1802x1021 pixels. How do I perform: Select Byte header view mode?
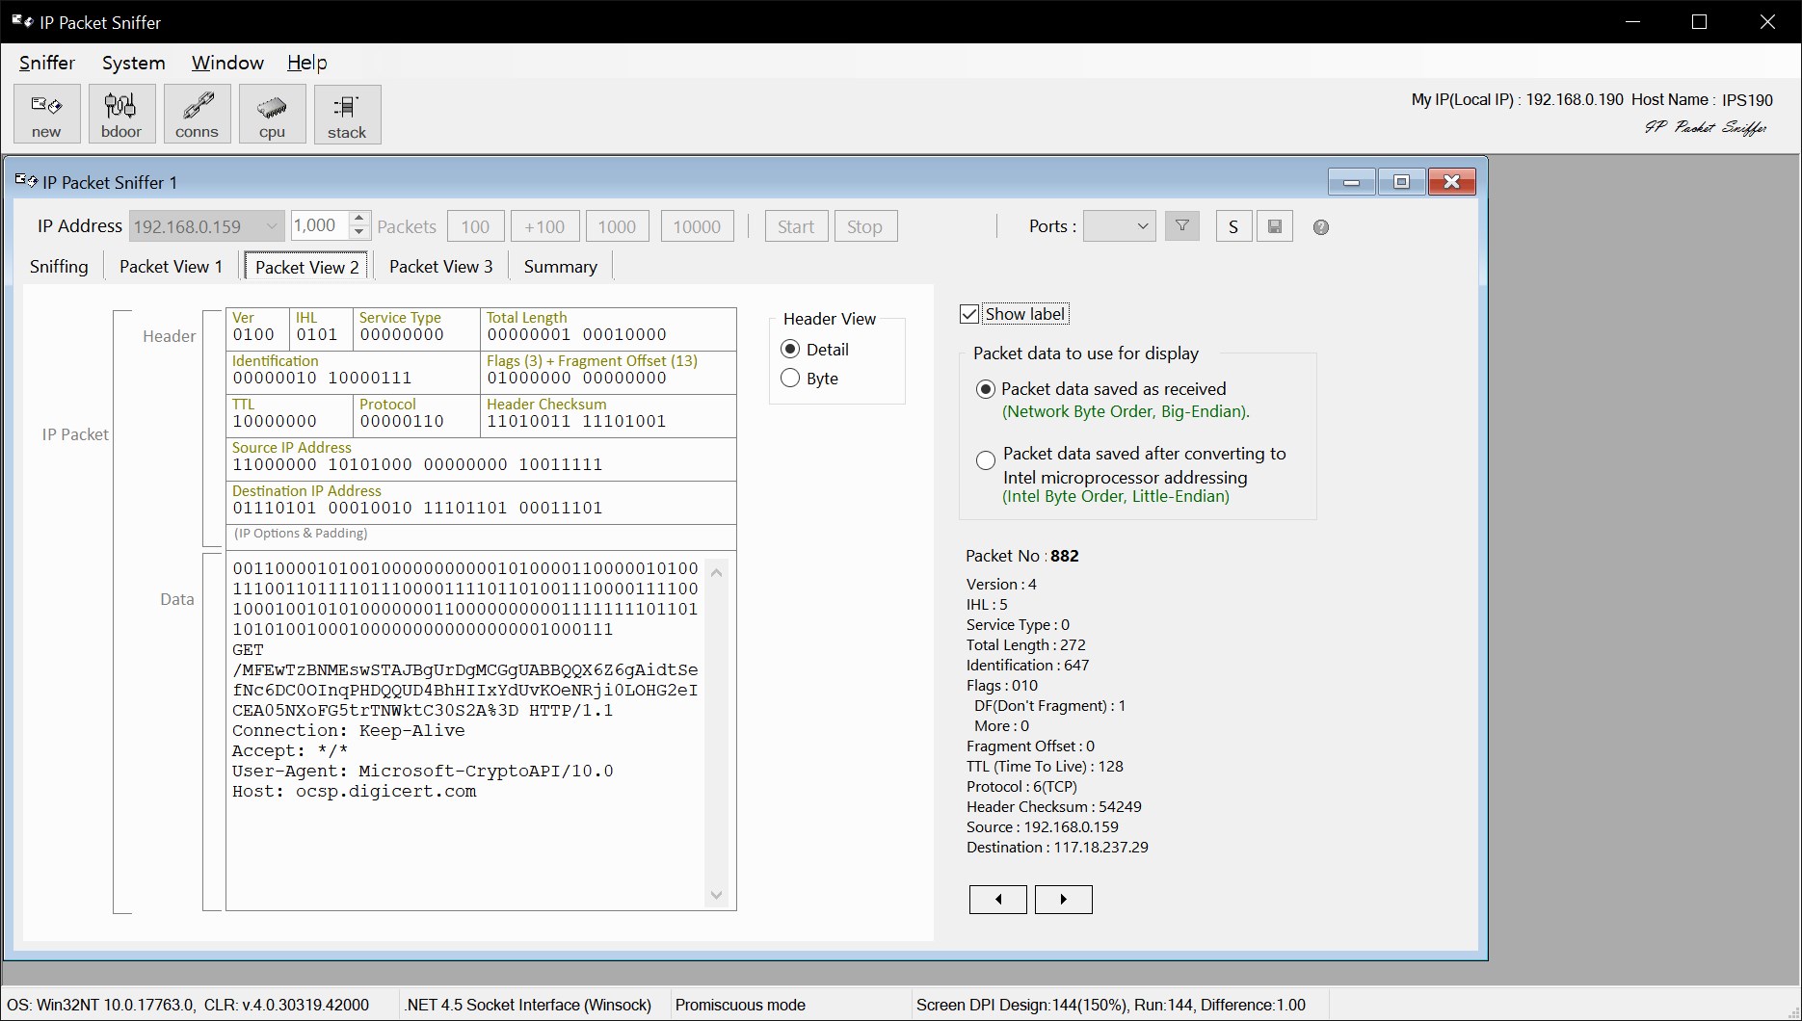point(790,378)
